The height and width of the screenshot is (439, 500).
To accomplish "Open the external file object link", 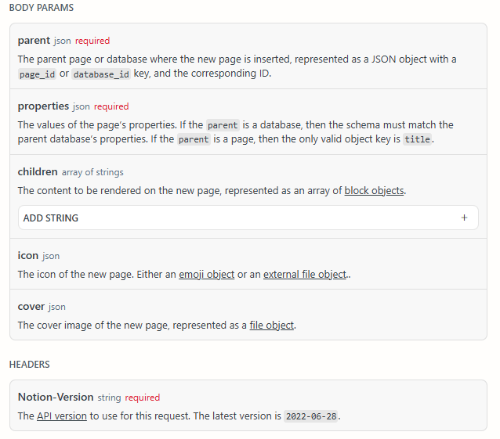I will tap(305, 275).
